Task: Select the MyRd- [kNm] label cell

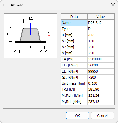Action: (74, 102)
